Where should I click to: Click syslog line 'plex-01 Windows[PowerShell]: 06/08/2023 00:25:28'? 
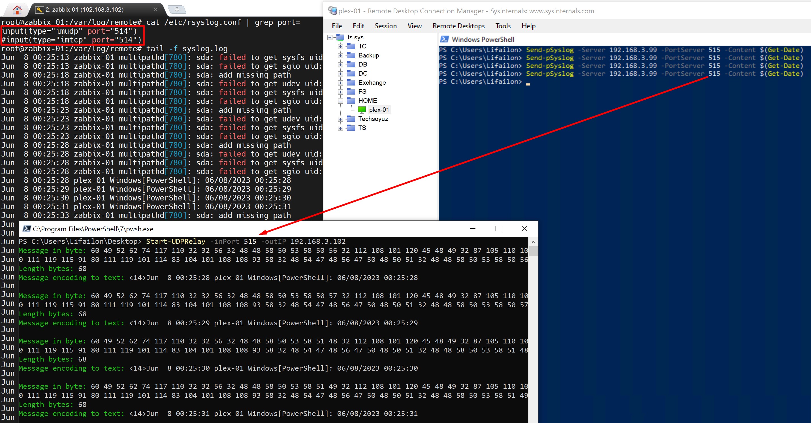coord(182,180)
